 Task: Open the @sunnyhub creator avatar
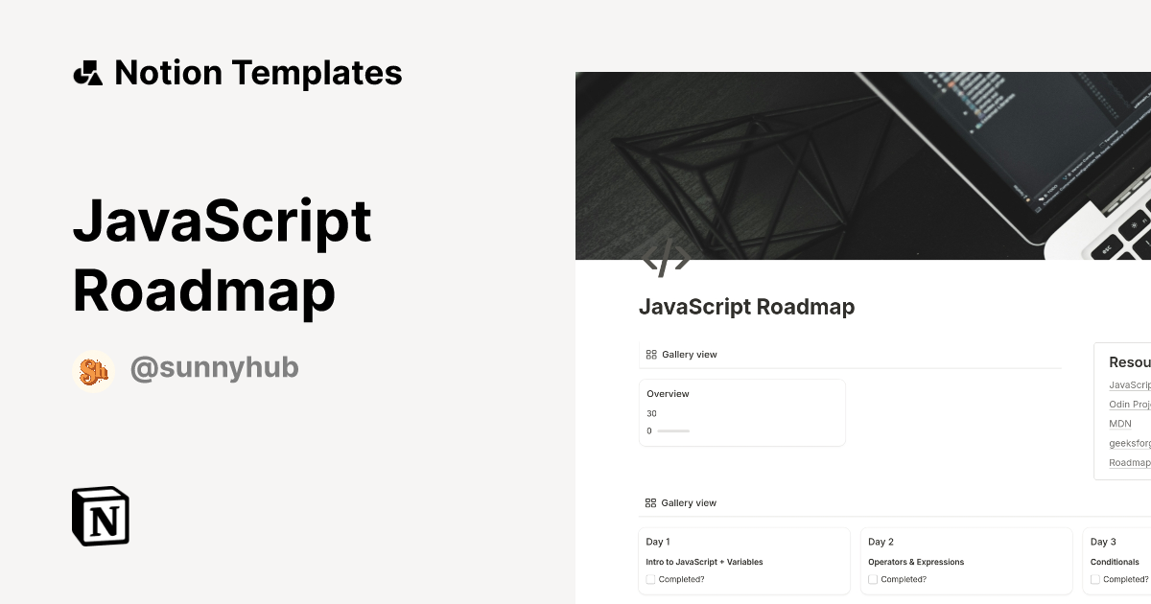(x=94, y=367)
